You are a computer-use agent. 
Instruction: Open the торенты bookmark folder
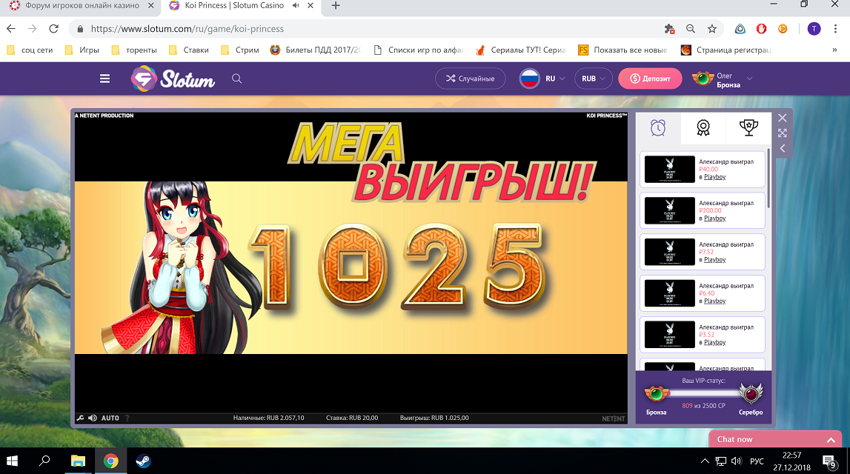click(134, 50)
